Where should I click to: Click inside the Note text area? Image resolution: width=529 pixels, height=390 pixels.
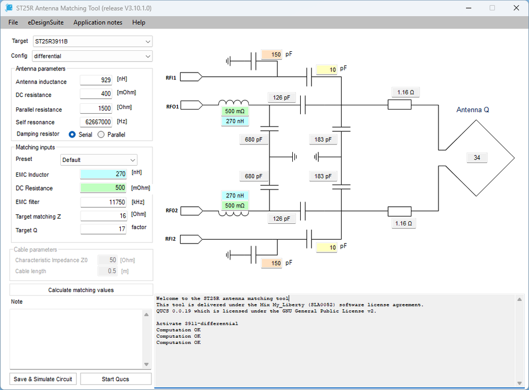click(x=77, y=339)
